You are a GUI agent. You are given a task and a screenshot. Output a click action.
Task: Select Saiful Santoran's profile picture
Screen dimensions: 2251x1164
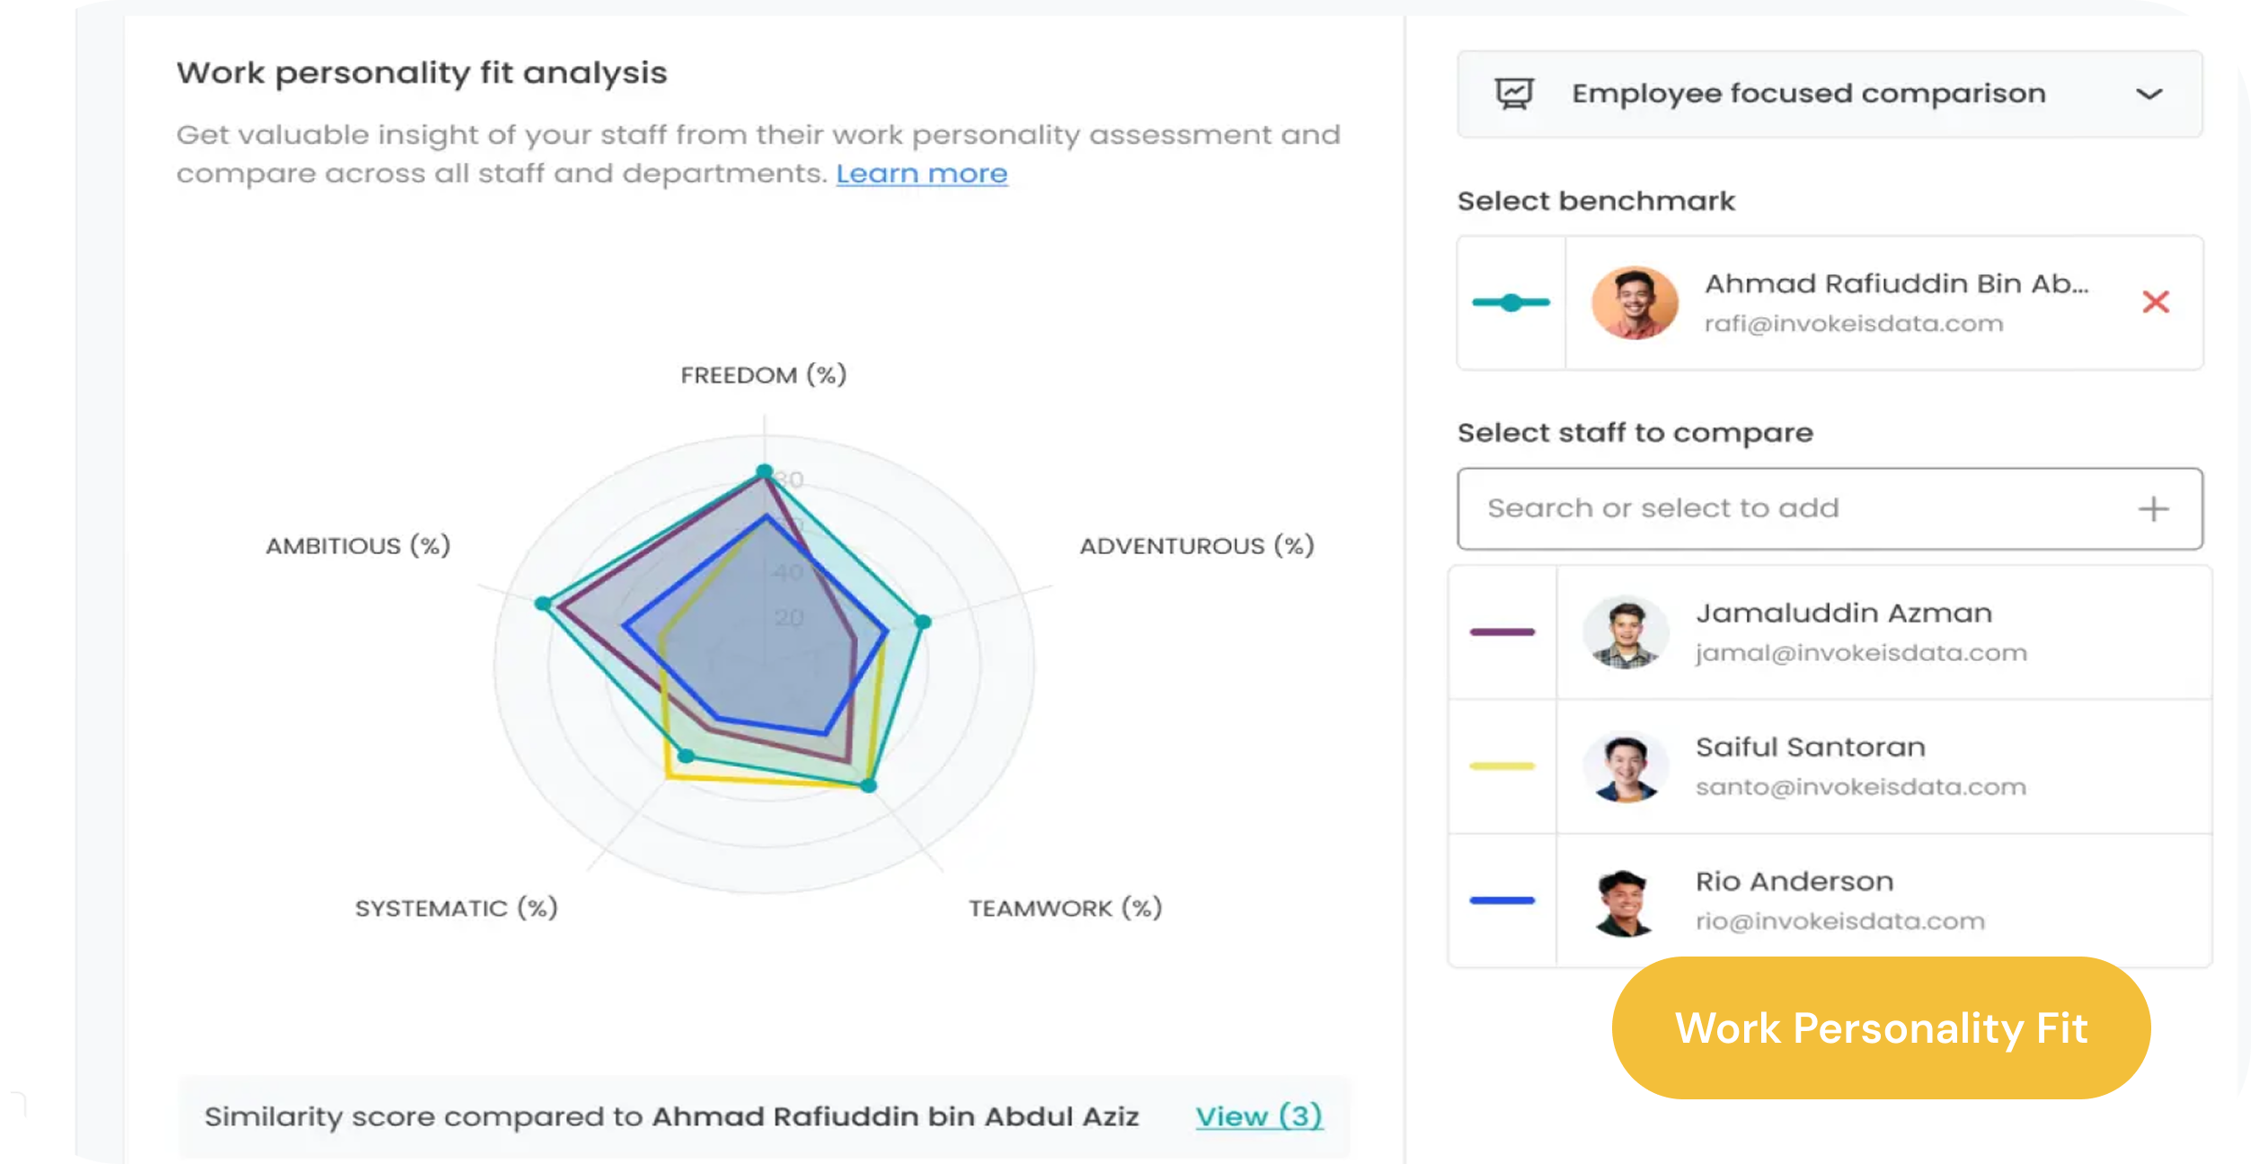[x=1625, y=767]
